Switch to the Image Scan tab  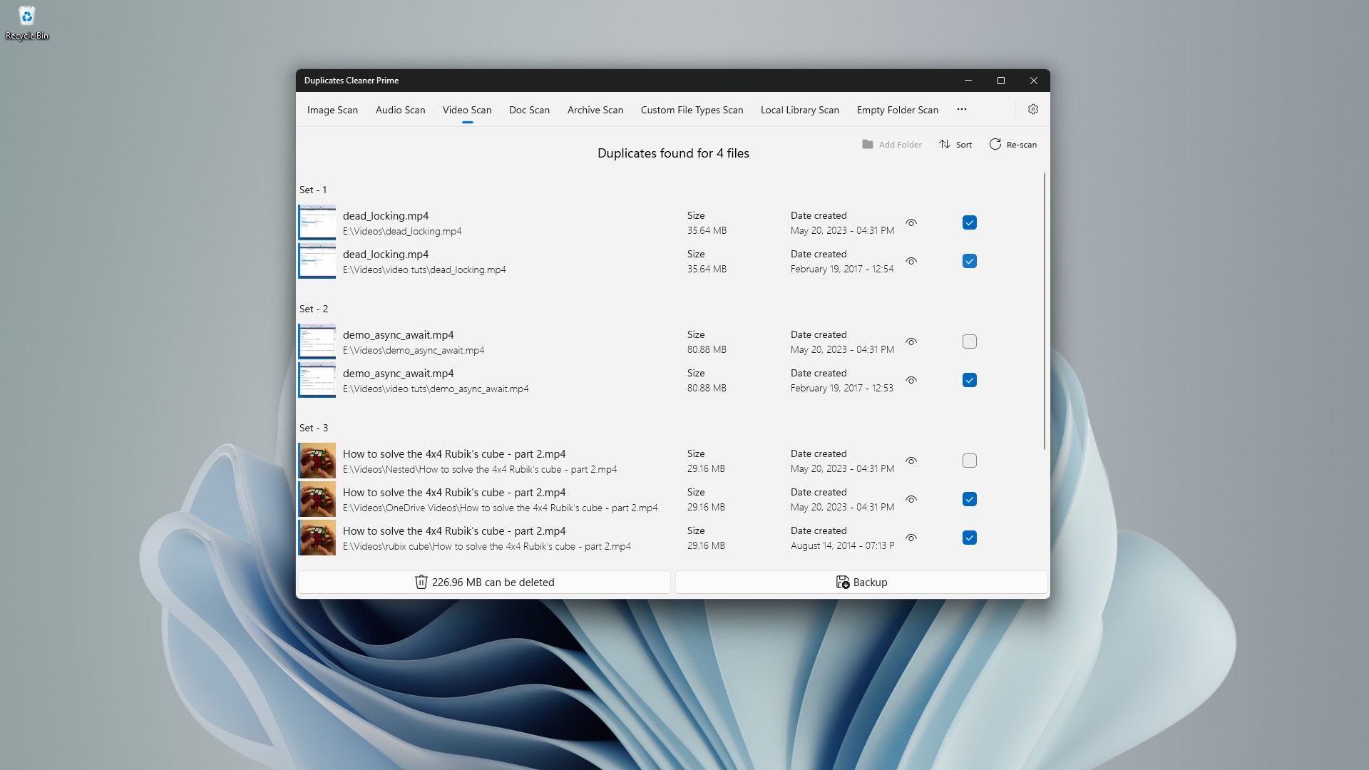coord(332,110)
